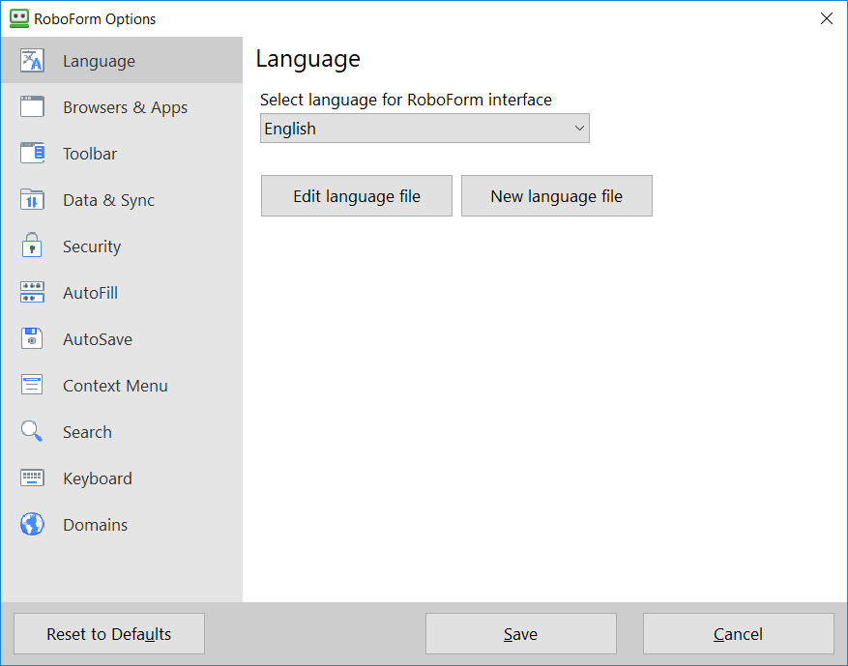Click the Browsers & Apps window icon
Screen dimensions: 848x666
tap(32, 107)
